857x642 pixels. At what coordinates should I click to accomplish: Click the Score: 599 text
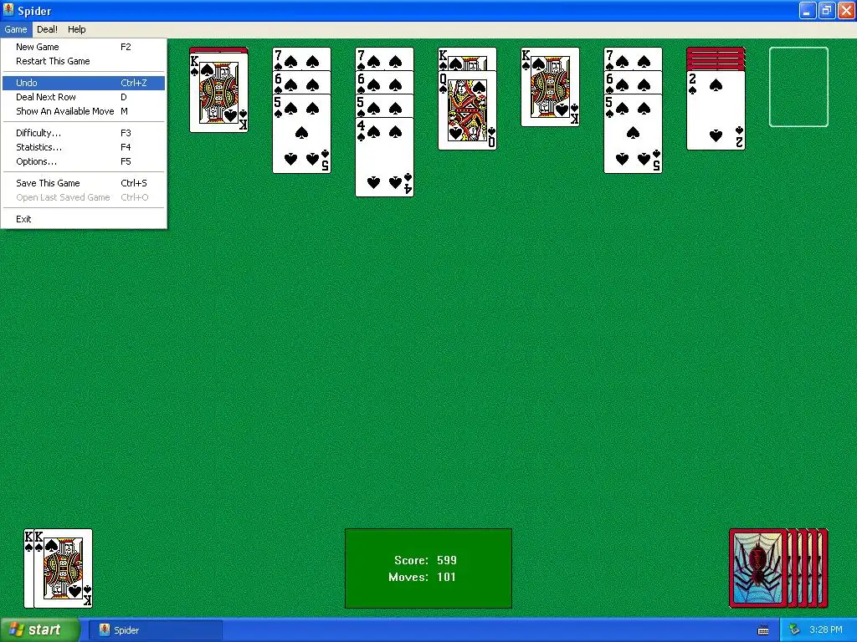tap(425, 560)
